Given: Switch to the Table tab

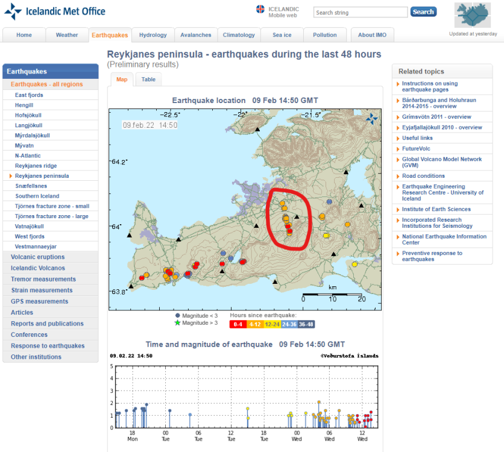Looking at the screenshot, I should 148,80.
